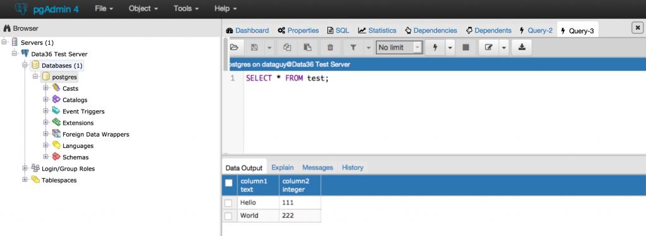Select the column2 integer column header
This screenshot has height=236, width=646.
click(300, 186)
